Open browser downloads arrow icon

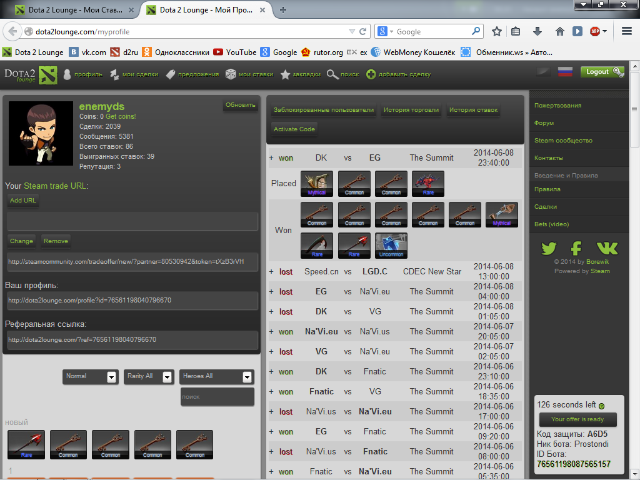537,31
